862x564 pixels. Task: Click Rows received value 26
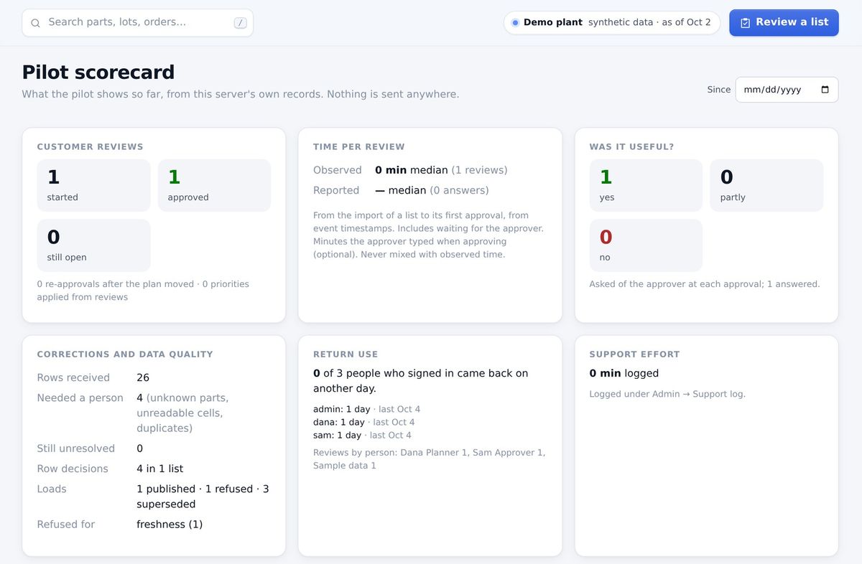[x=143, y=377]
